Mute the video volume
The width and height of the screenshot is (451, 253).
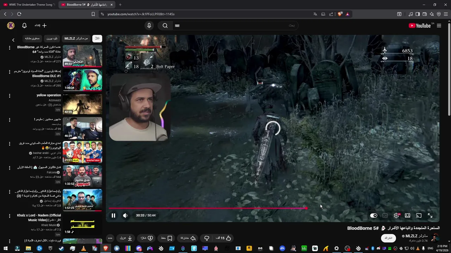pos(125,215)
